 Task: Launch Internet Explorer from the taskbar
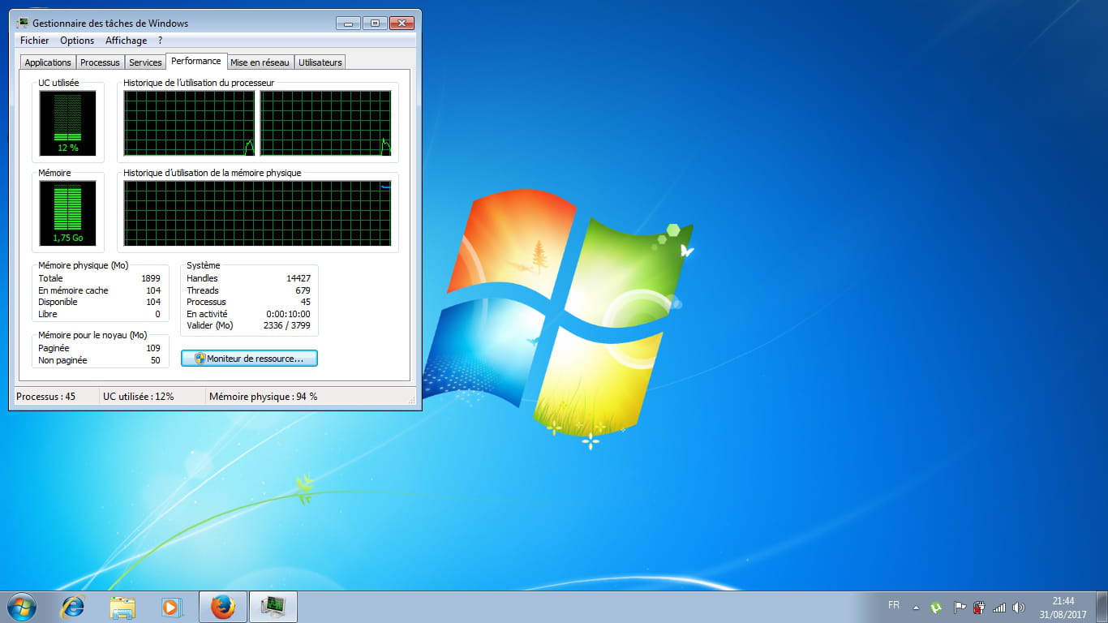tap(73, 607)
